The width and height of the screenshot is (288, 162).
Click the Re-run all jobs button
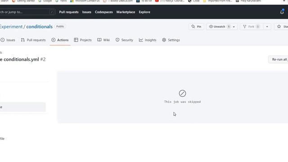[279, 59]
